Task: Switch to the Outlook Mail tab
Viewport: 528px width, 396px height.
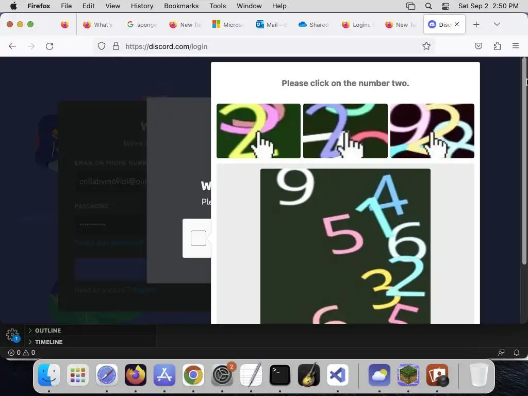Action: pos(271,25)
